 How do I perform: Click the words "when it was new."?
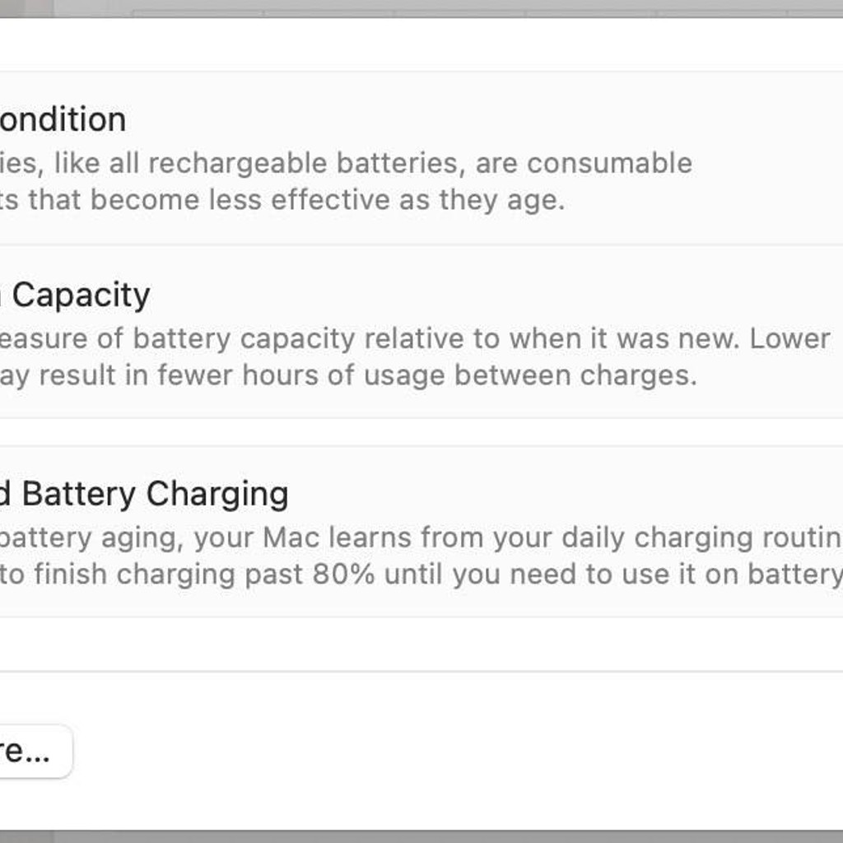pos(626,338)
